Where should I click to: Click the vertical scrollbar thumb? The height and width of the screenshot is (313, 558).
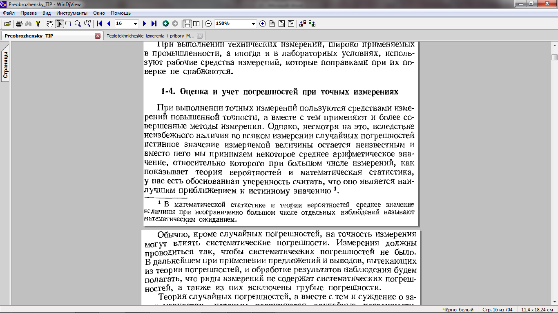click(554, 57)
